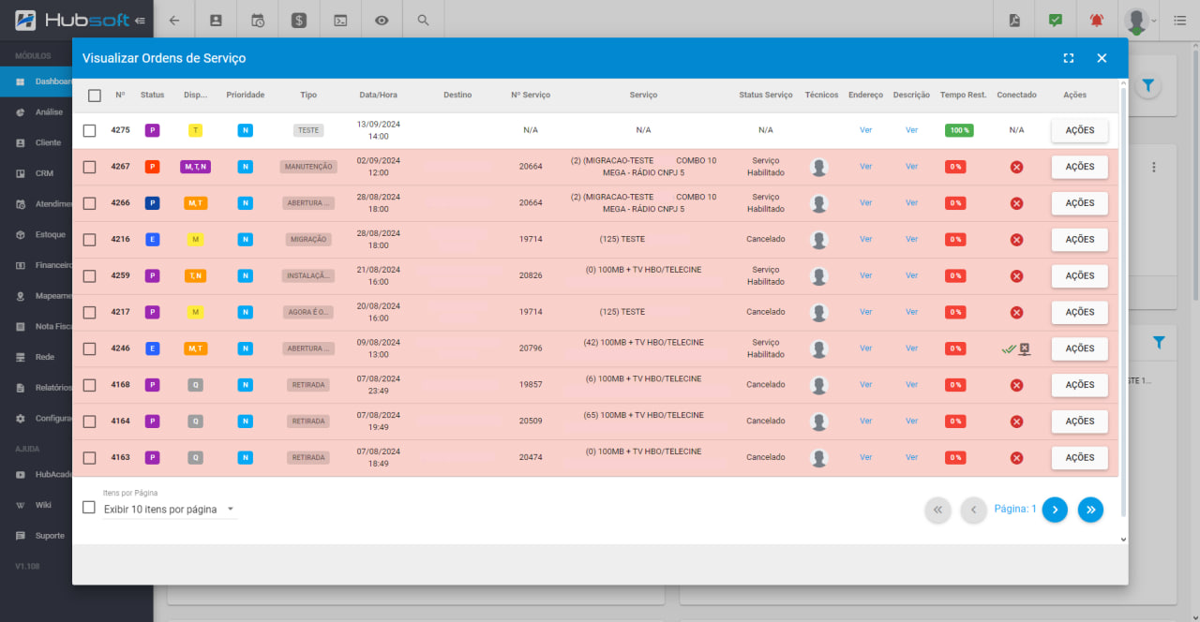The height and width of the screenshot is (622, 1200).
Task: Open the client card icon in the top toolbar
Action: point(216,20)
